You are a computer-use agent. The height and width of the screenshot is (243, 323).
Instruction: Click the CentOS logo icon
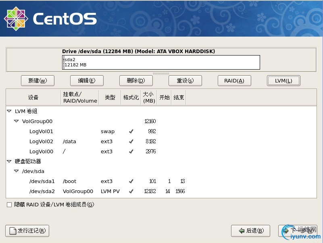click(x=16, y=19)
